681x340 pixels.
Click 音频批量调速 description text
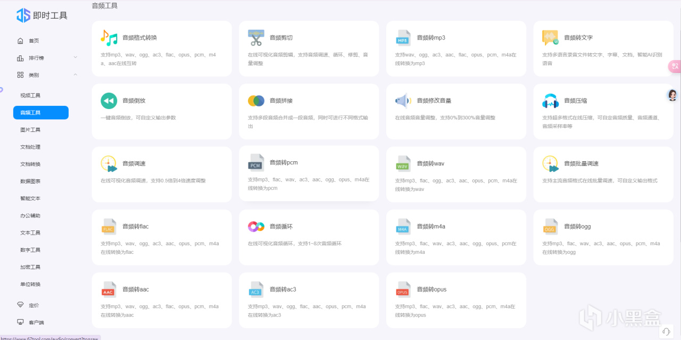point(600,181)
